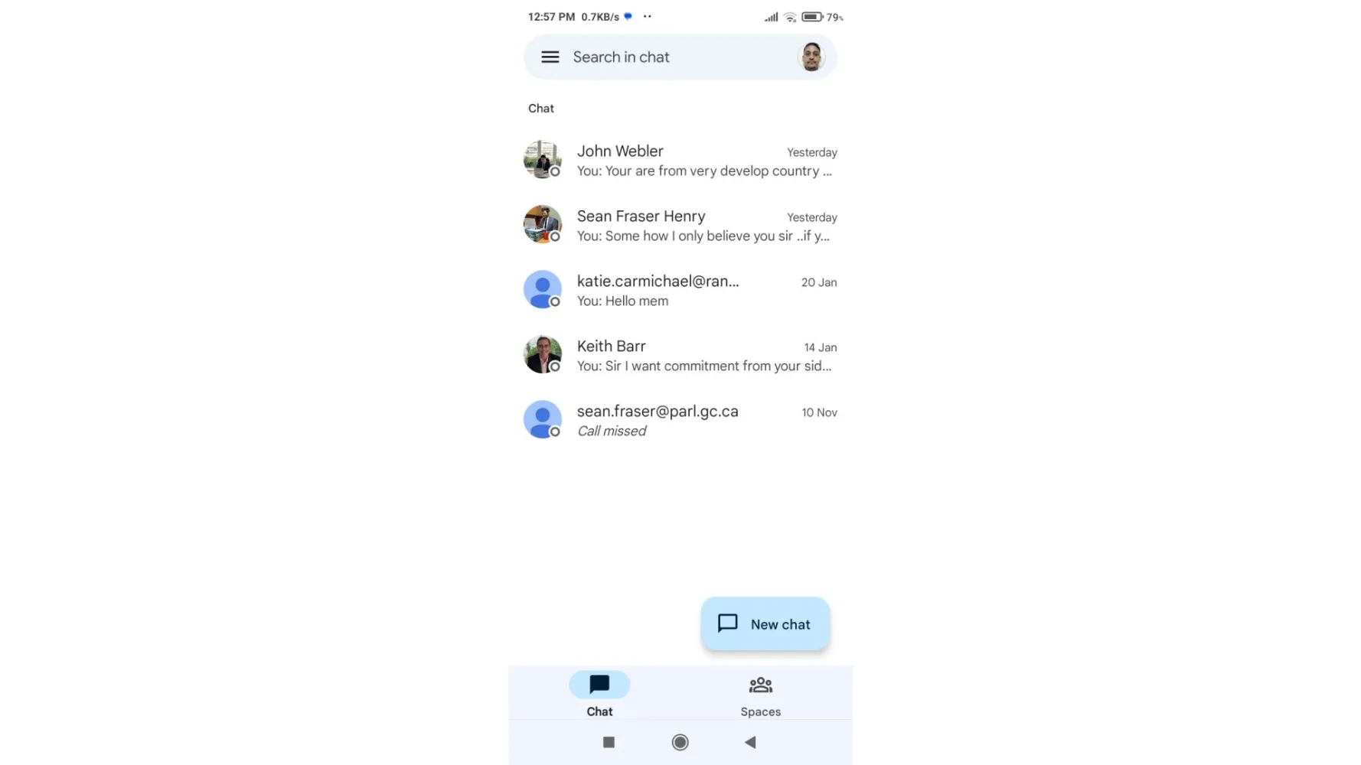Screen dimensions: 1361x765
Task: Tap the Android home circle button
Action: click(x=680, y=742)
